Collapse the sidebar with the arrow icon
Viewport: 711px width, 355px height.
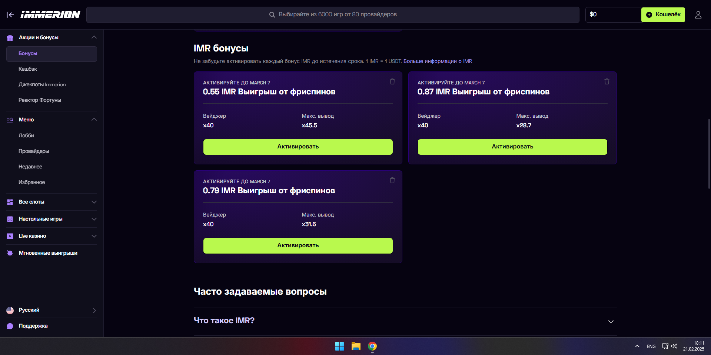pyautogui.click(x=10, y=15)
